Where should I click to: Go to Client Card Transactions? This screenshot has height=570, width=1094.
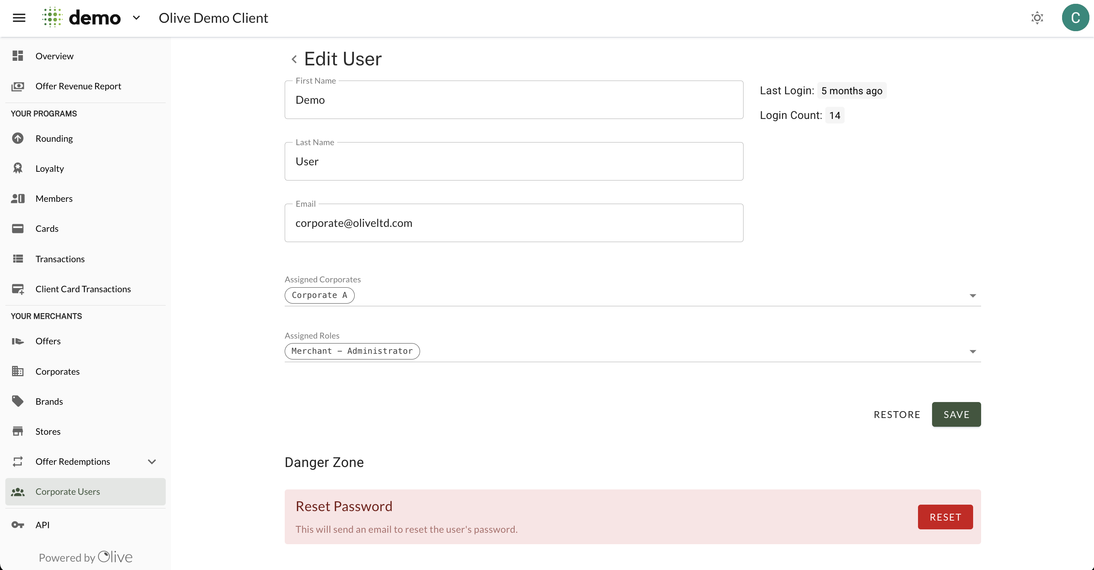pyautogui.click(x=86, y=289)
